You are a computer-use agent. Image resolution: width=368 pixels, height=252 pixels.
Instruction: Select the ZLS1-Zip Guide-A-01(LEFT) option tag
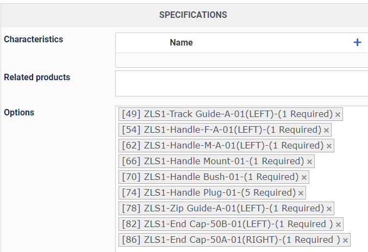(x=223, y=208)
